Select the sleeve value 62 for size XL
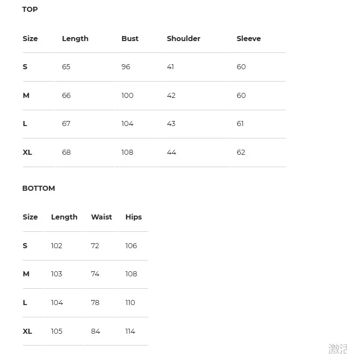The height and width of the screenshot is (354, 347). (241, 153)
